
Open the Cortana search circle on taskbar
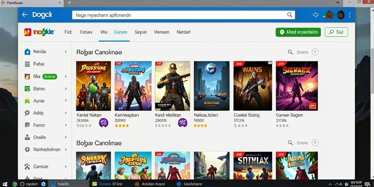[x=22, y=184]
